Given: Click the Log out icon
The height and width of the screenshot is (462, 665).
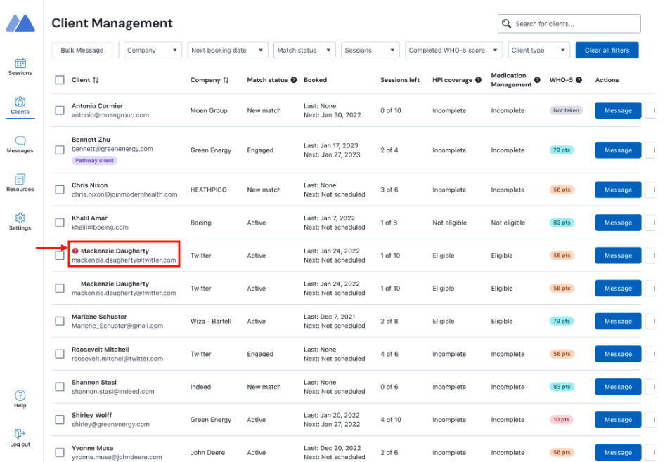Looking at the screenshot, I should 20,434.
